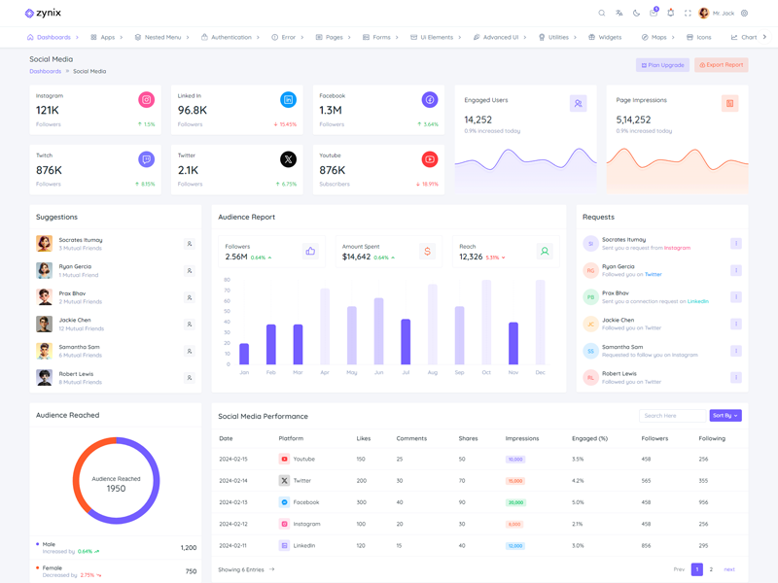The image size is (778, 583).
Task: Toggle dark mode with moon icon
Action: [x=637, y=14]
